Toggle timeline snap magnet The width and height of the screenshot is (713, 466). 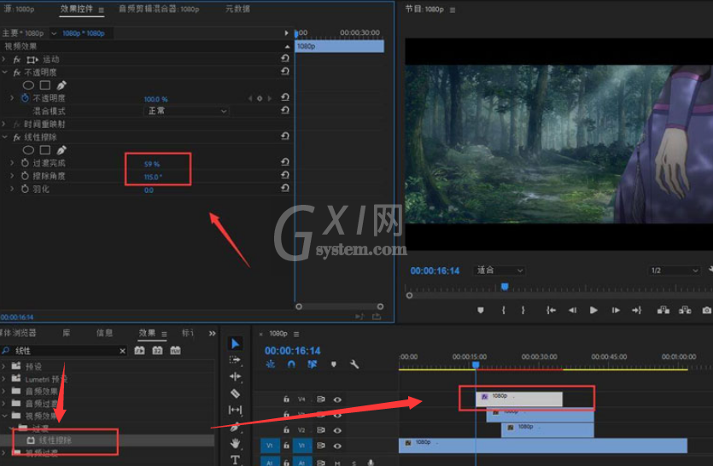[x=291, y=364]
